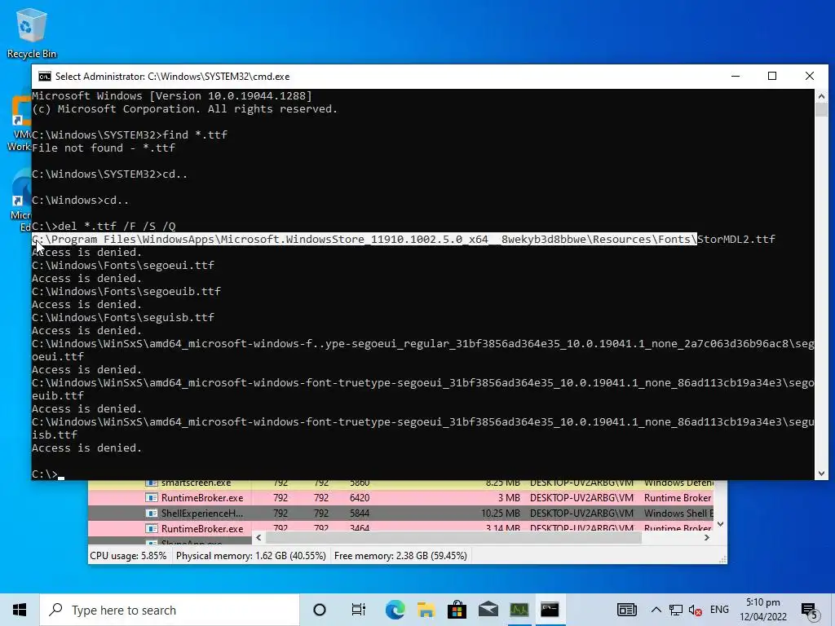Click the CPU usage status bar entry
The height and width of the screenshot is (626, 835).
tap(128, 556)
